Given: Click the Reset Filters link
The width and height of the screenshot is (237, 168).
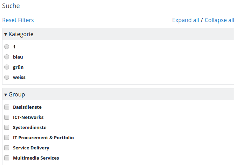Looking at the screenshot, I should 18,20.
